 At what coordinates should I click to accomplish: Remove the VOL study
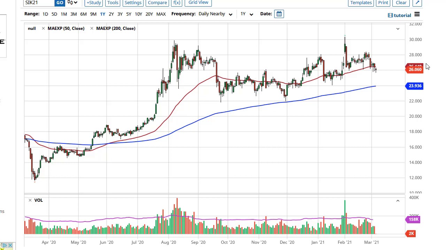(x=30, y=200)
